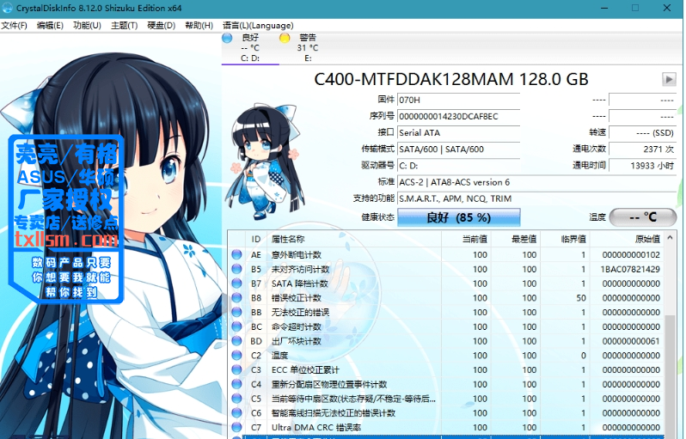Click the CrystalDiskInfo title bar app icon

tap(8, 8)
